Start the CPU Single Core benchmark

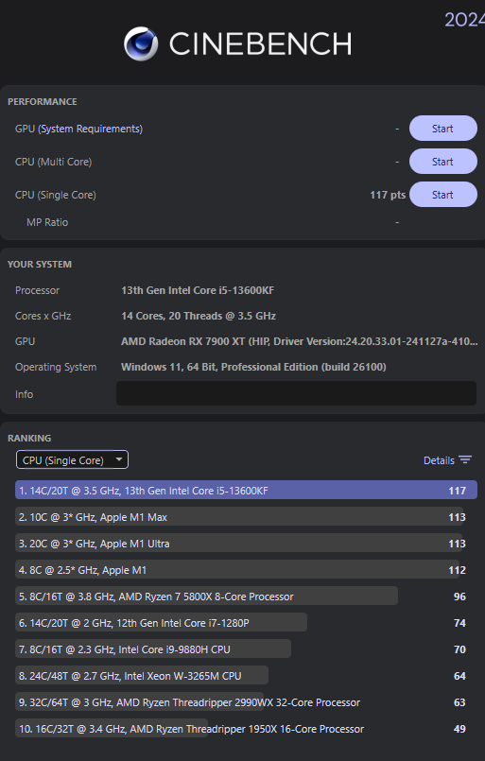[442, 195]
